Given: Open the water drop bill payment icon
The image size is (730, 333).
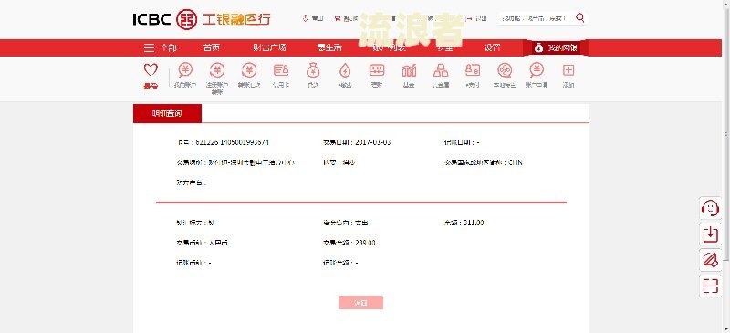Looking at the screenshot, I should point(345,70).
